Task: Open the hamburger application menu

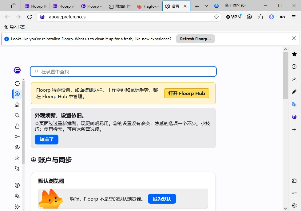Action: 294,17
